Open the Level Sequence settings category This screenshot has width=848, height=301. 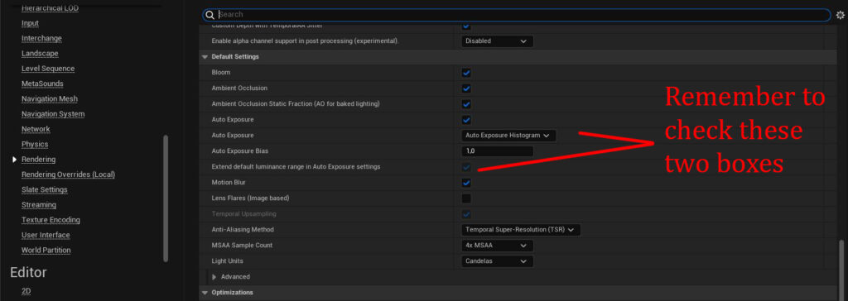tap(48, 69)
